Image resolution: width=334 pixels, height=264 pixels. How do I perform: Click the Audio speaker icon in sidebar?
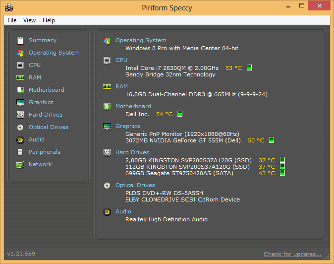(20, 139)
